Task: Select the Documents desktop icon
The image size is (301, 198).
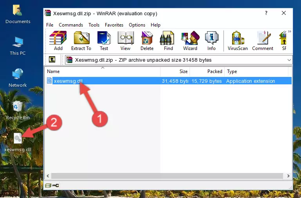Action: click(x=18, y=14)
